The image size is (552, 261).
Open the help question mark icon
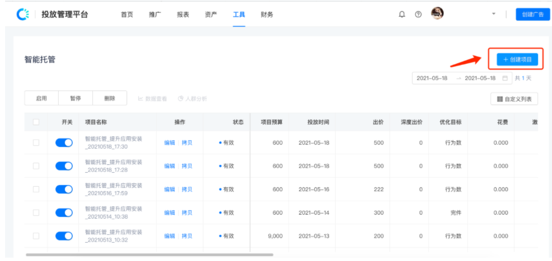point(418,15)
